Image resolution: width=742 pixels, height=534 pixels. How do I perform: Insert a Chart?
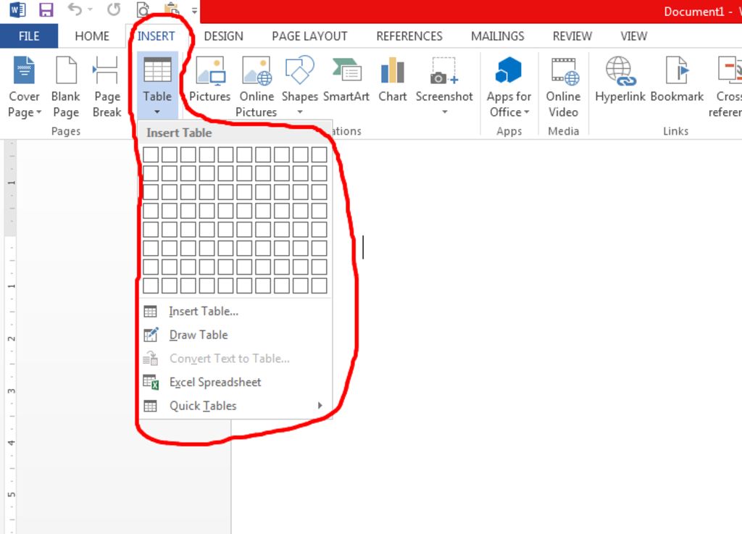392,80
